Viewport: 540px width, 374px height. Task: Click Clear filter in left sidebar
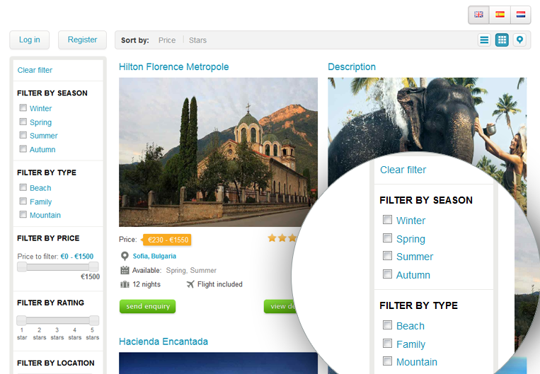35,70
